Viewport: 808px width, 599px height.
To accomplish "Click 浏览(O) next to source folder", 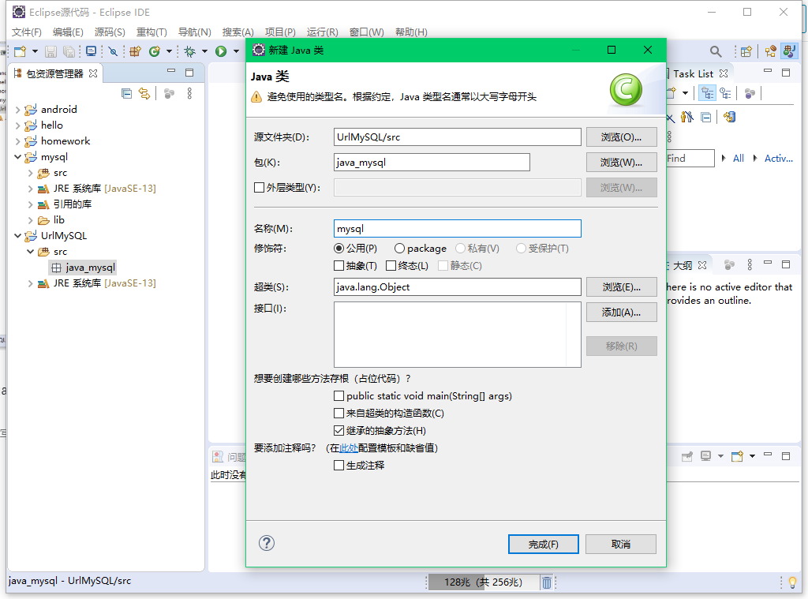I will [x=619, y=137].
